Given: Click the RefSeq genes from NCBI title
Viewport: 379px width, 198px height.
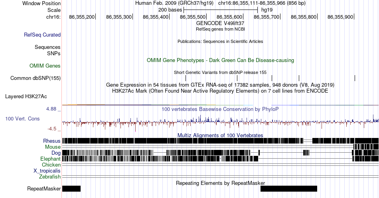Looking at the screenshot, I should [x=220, y=29].
